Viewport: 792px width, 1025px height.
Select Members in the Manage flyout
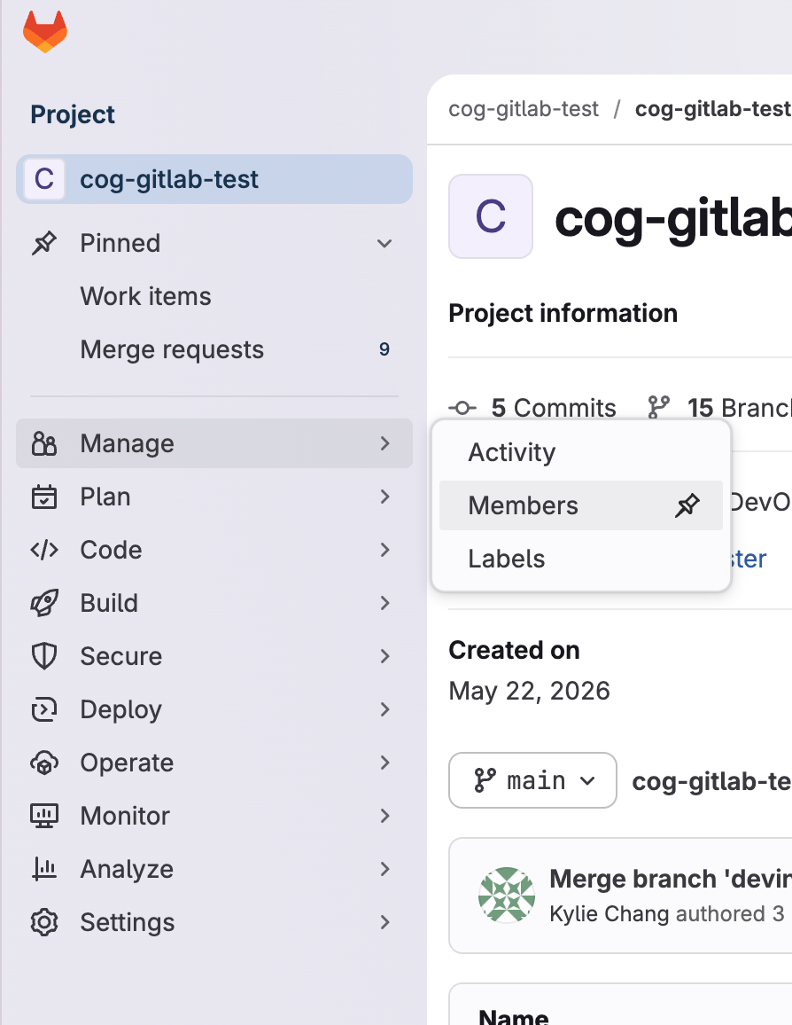click(581, 505)
